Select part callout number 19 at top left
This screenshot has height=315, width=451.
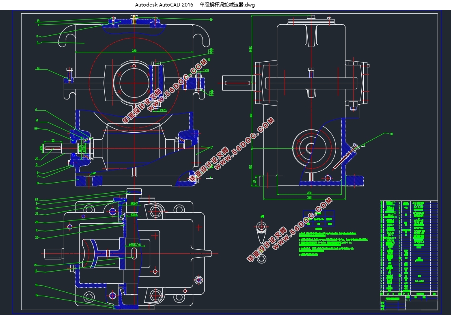coord(37,21)
